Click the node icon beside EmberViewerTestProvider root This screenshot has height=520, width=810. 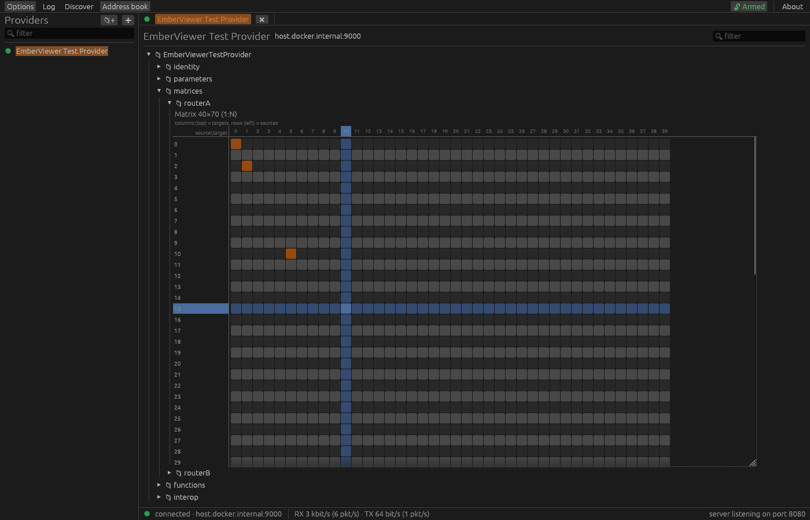(x=158, y=55)
